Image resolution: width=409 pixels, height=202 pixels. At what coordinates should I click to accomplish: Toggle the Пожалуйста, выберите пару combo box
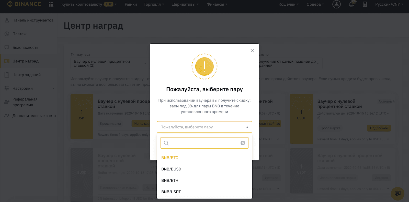pos(204,127)
